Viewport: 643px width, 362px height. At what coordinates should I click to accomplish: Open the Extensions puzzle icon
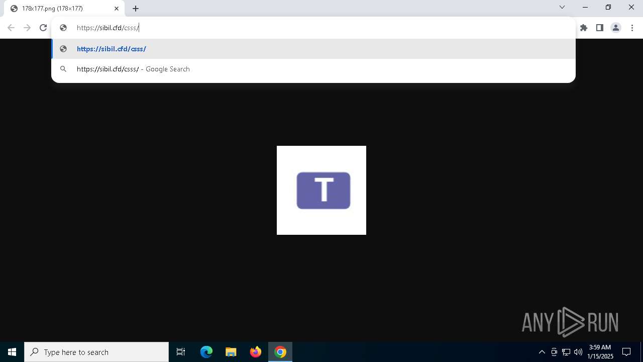click(x=584, y=28)
